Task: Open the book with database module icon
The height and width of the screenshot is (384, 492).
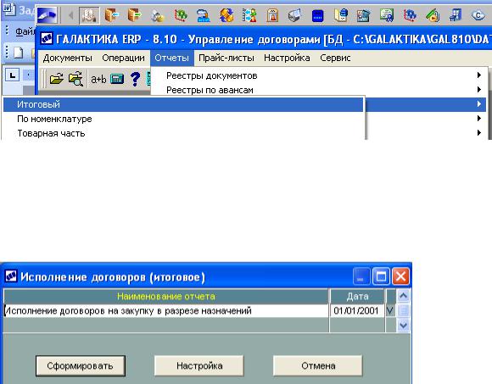Action: coord(341,15)
